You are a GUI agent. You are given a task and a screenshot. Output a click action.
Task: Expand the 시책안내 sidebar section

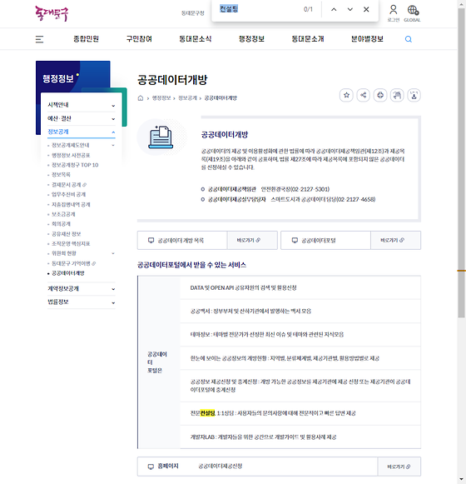coord(82,105)
